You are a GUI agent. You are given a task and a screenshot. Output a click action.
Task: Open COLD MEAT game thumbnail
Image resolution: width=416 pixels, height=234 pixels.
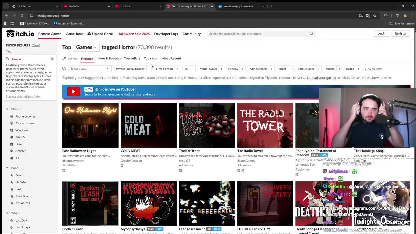(149, 125)
